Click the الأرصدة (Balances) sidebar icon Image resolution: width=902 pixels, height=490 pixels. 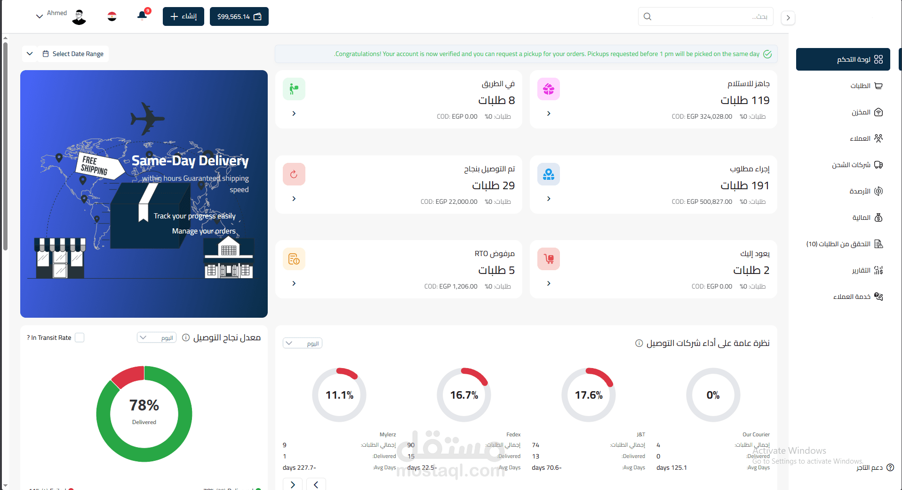point(879,191)
